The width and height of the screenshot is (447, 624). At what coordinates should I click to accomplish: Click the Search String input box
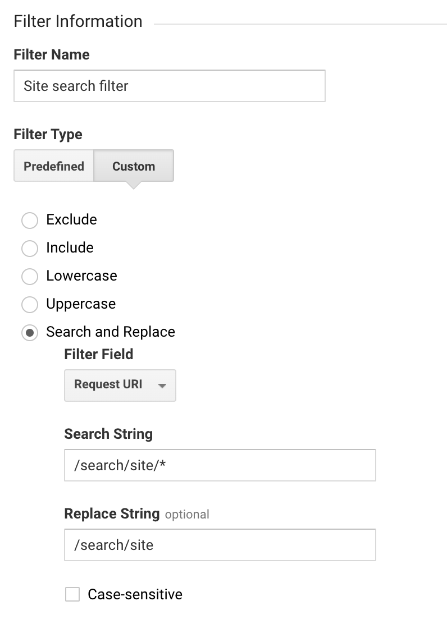220,465
